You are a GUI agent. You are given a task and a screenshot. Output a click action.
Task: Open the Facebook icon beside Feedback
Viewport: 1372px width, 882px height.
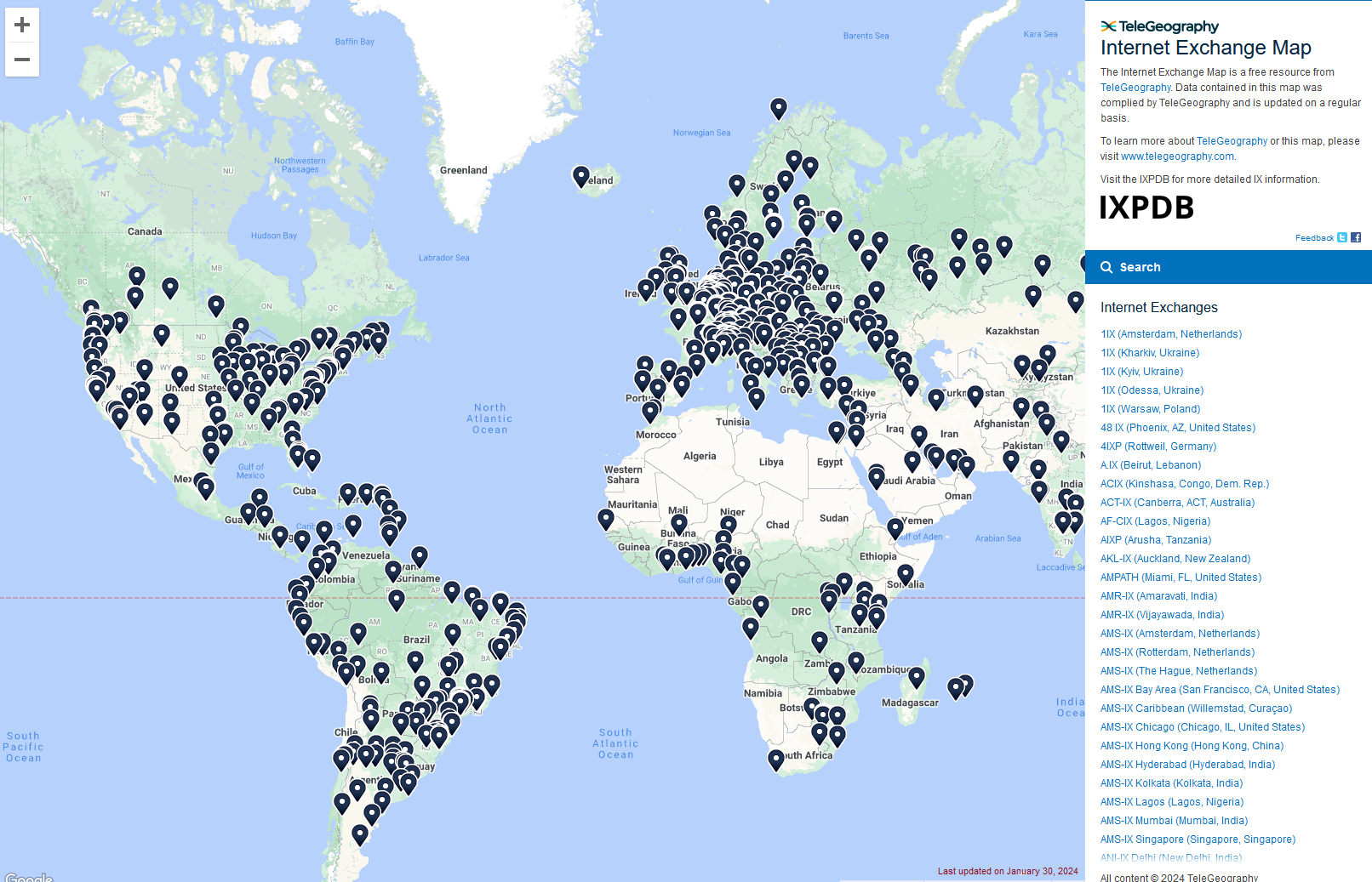[1356, 238]
